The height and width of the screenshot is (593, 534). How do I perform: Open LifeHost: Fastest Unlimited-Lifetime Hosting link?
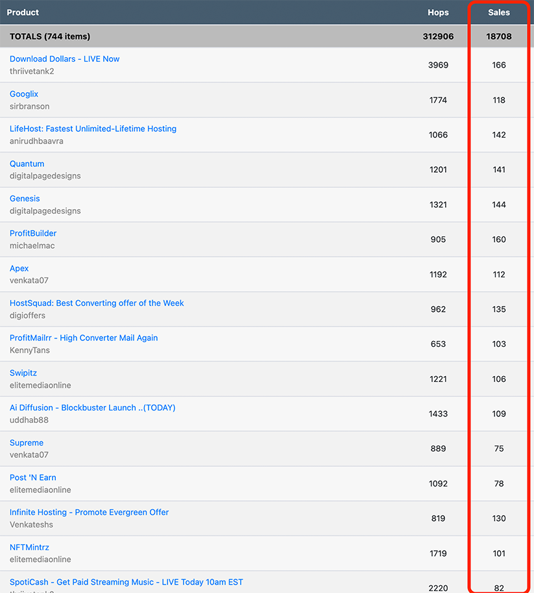click(x=93, y=129)
